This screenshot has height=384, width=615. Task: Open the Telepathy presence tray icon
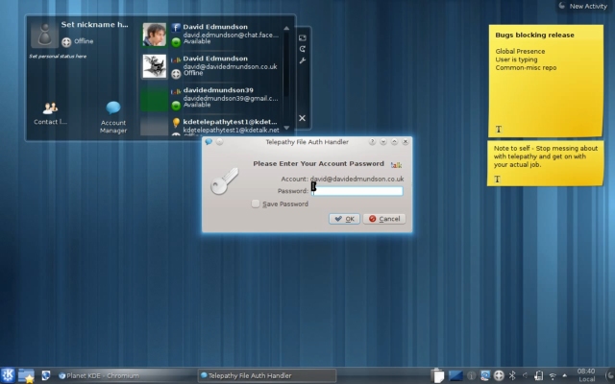499,375
